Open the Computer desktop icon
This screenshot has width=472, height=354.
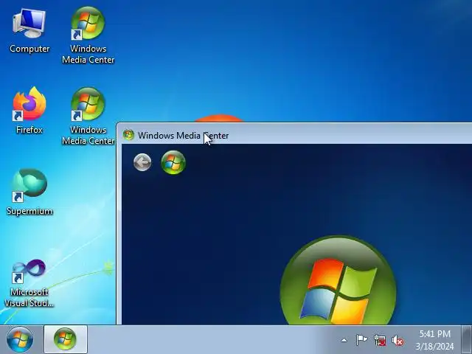pos(29,31)
